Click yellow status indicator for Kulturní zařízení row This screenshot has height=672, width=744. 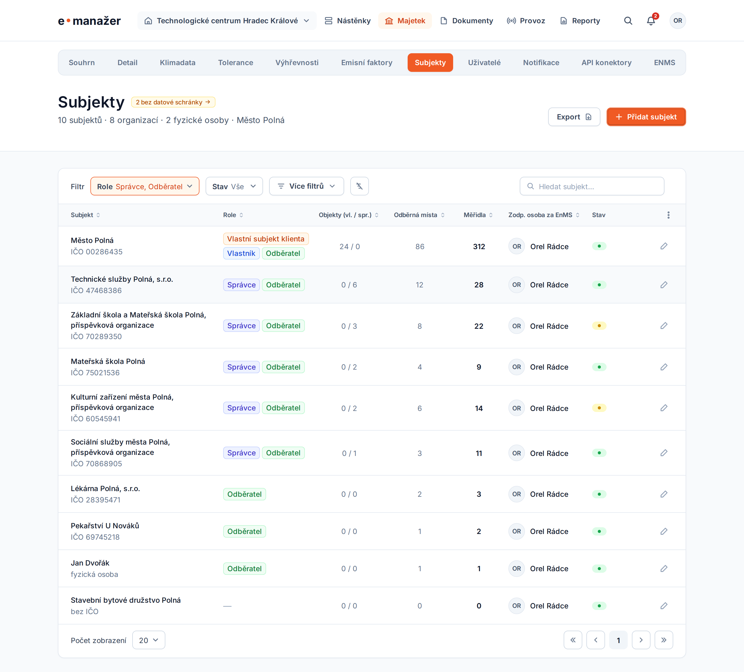(x=599, y=408)
